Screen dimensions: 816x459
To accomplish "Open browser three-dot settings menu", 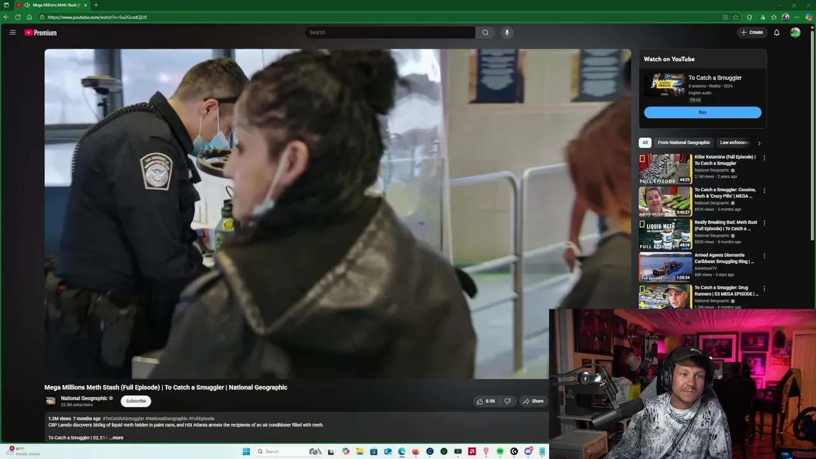I will (798, 17).
